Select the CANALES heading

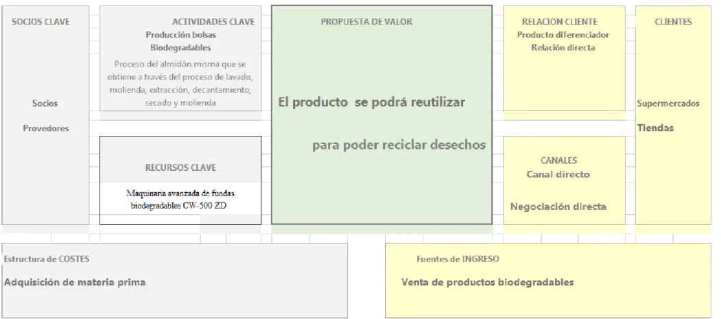click(x=558, y=161)
